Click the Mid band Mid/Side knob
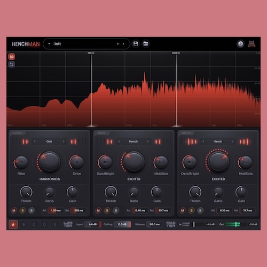Image resolution: width=267 pixels, height=267 pixels. (x=161, y=162)
